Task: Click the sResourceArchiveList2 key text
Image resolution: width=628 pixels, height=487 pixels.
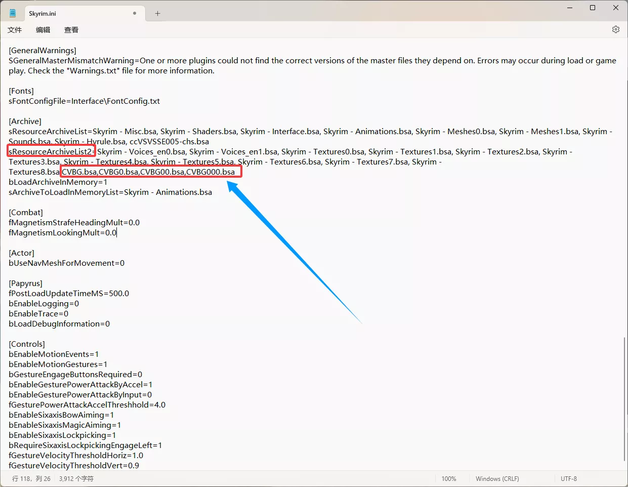Action: (x=50, y=152)
